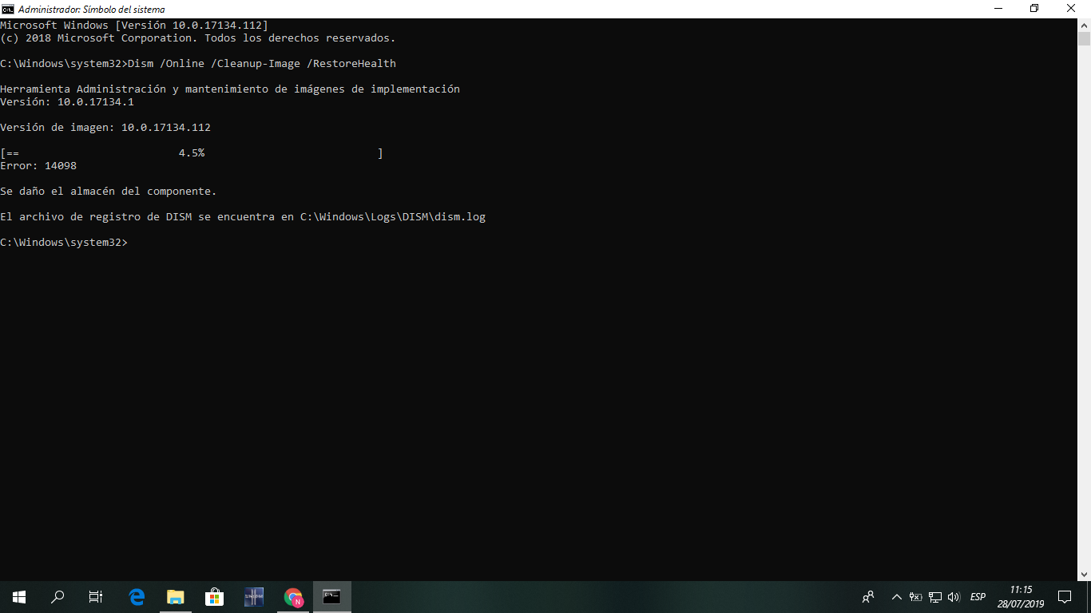Open the dark blue pinned app on the taskbar
This screenshot has height=613, width=1091.
click(x=253, y=597)
